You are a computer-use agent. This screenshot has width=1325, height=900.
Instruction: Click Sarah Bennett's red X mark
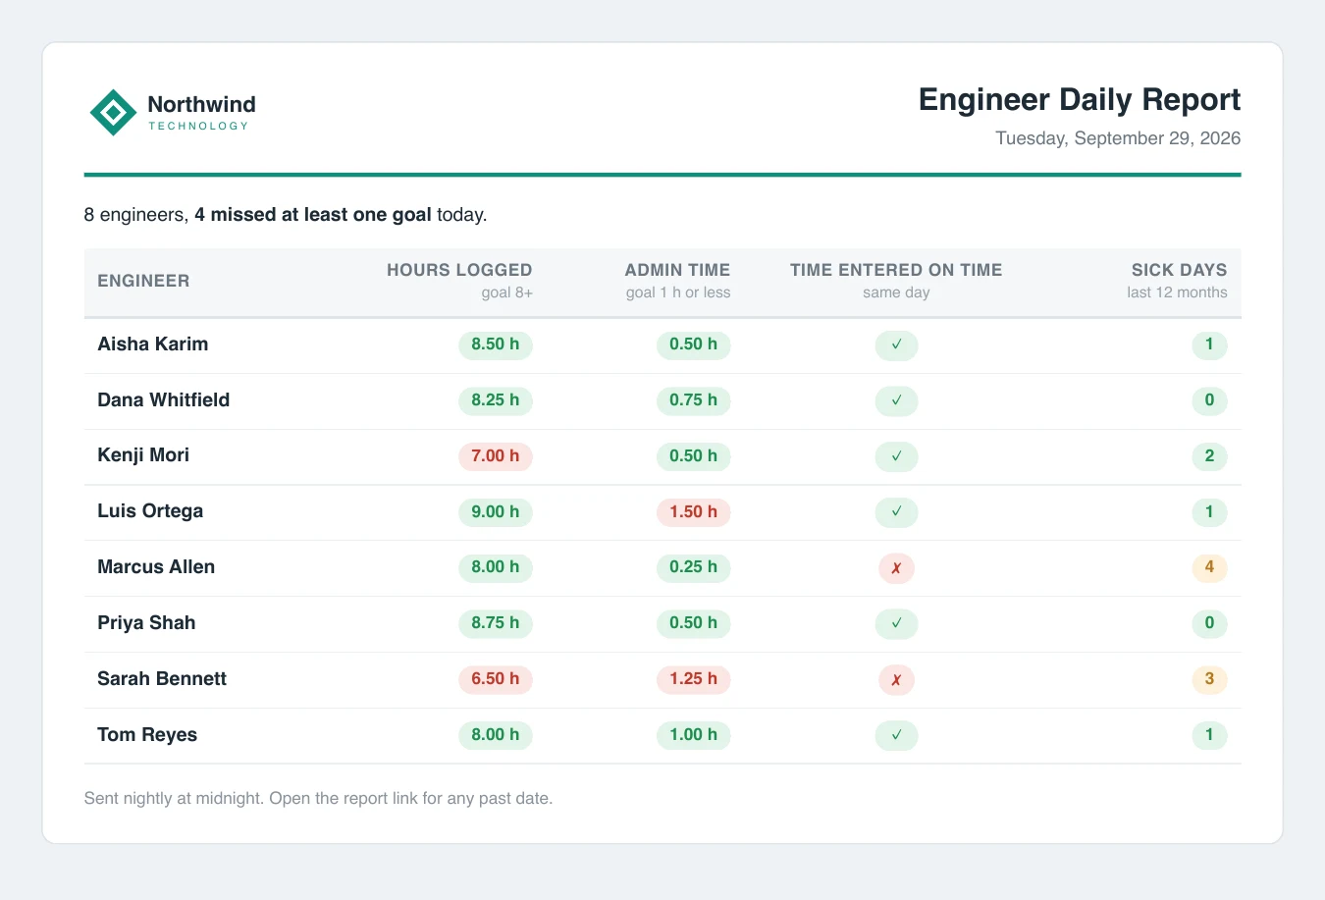(x=896, y=679)
